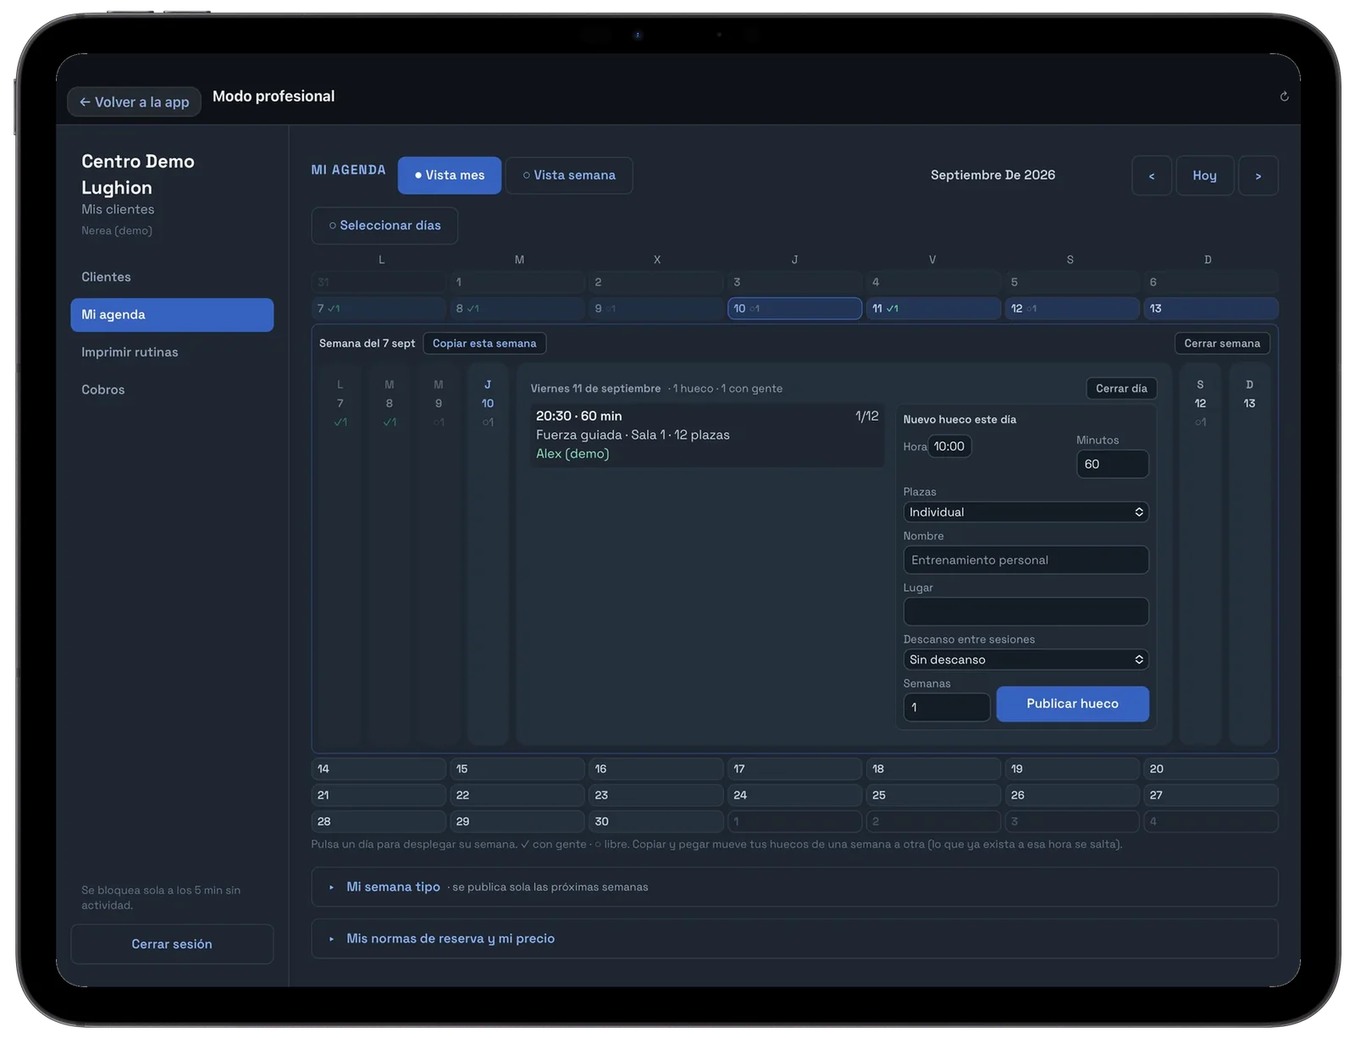
Task: Go to the previous month
Action: [1152, 175]
